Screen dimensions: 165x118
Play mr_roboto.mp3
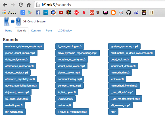pyautogui.click(x=14, y=111)
